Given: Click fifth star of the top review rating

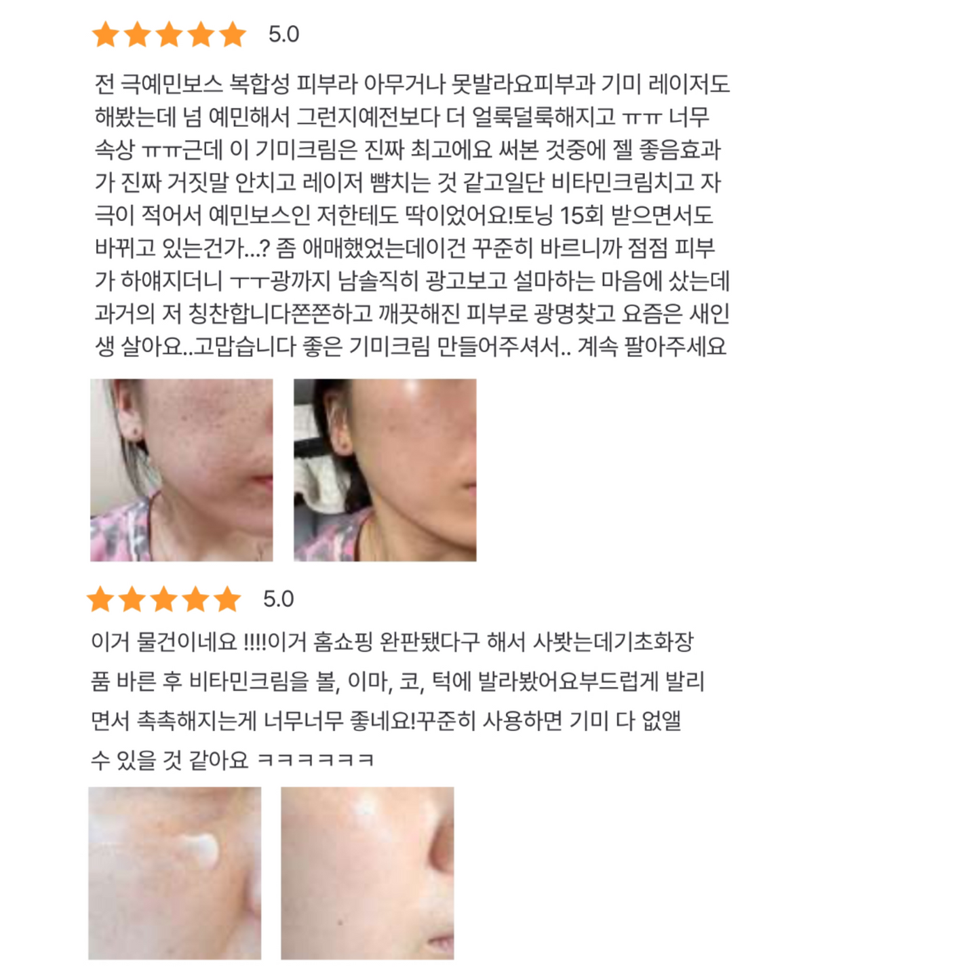Looking at the screenshot, I should [233, 34].
